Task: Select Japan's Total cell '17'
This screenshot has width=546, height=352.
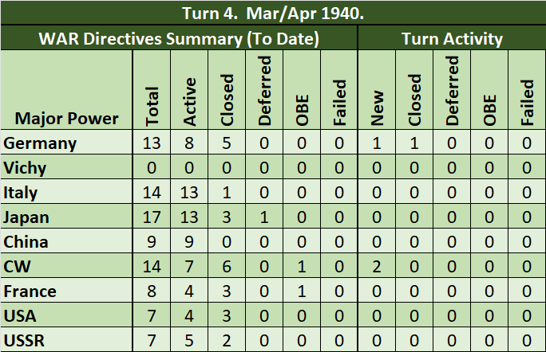Action: (152, 217)
